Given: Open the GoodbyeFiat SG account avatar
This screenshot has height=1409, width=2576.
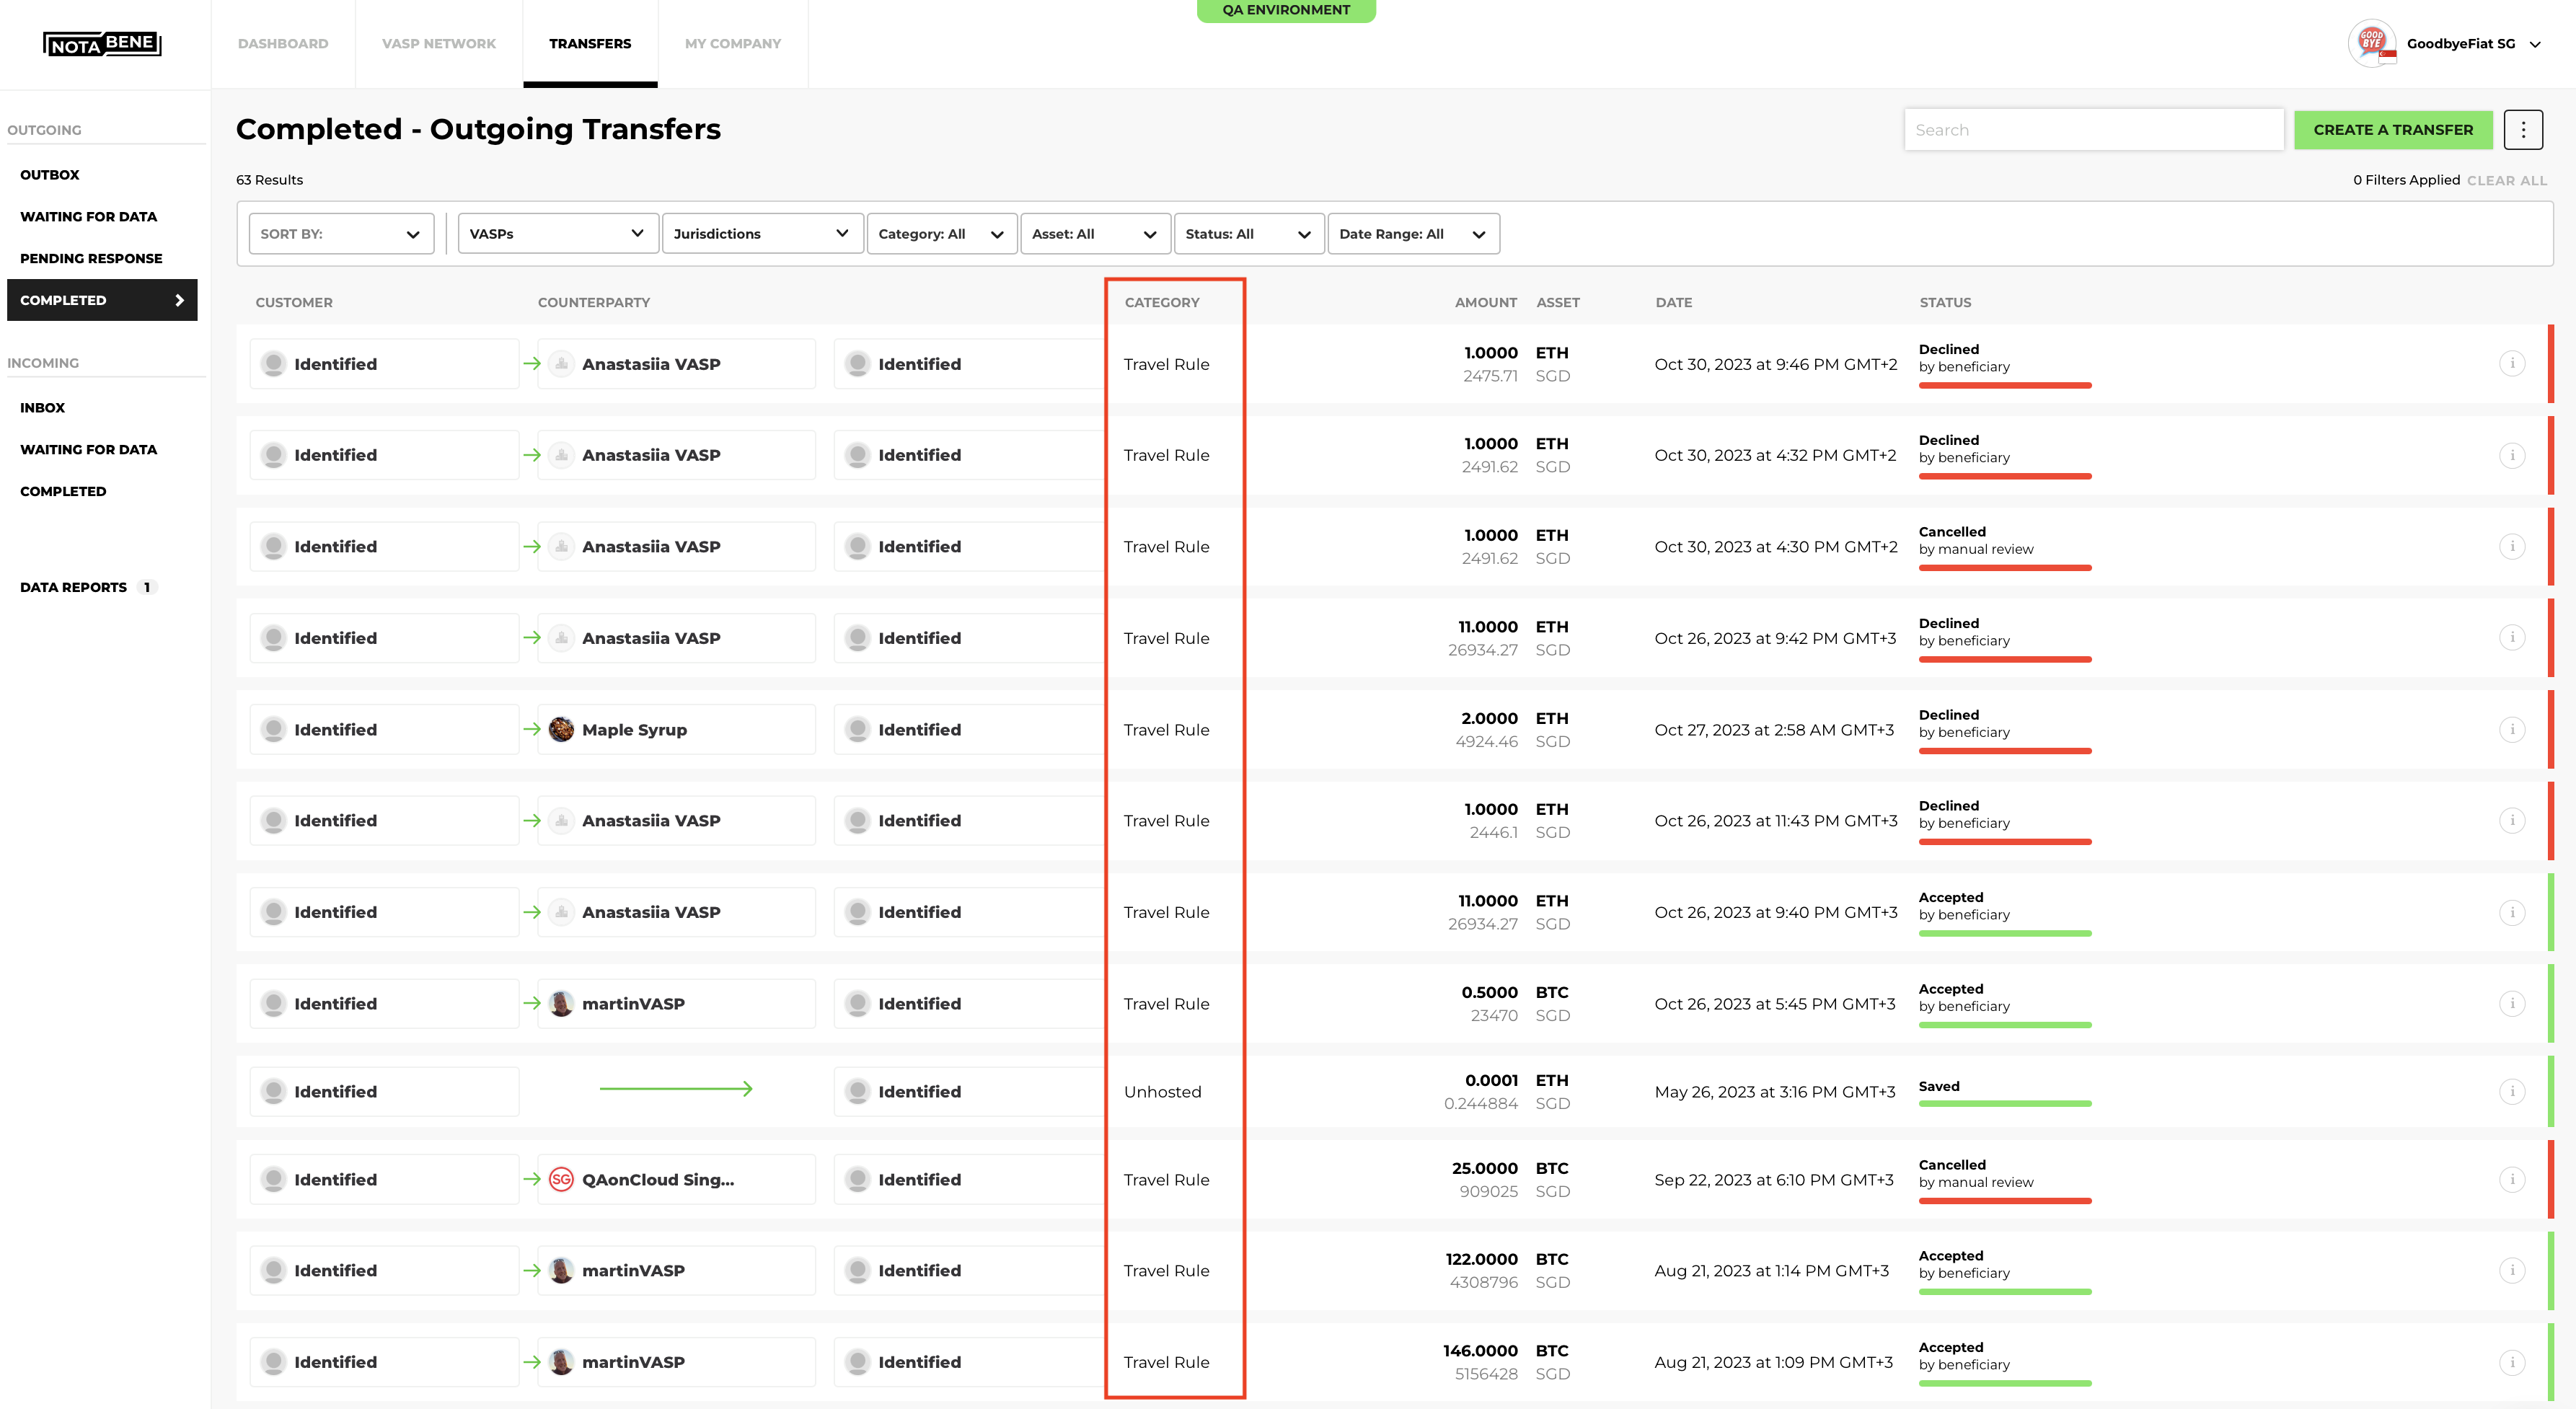Looking at the screenshot, I should tap(2372, 43).
